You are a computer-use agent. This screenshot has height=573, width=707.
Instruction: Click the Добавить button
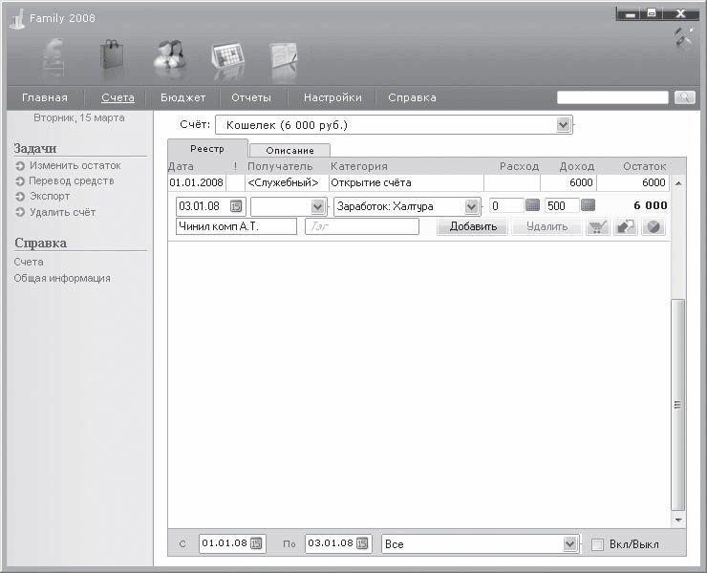coord(472,227)
